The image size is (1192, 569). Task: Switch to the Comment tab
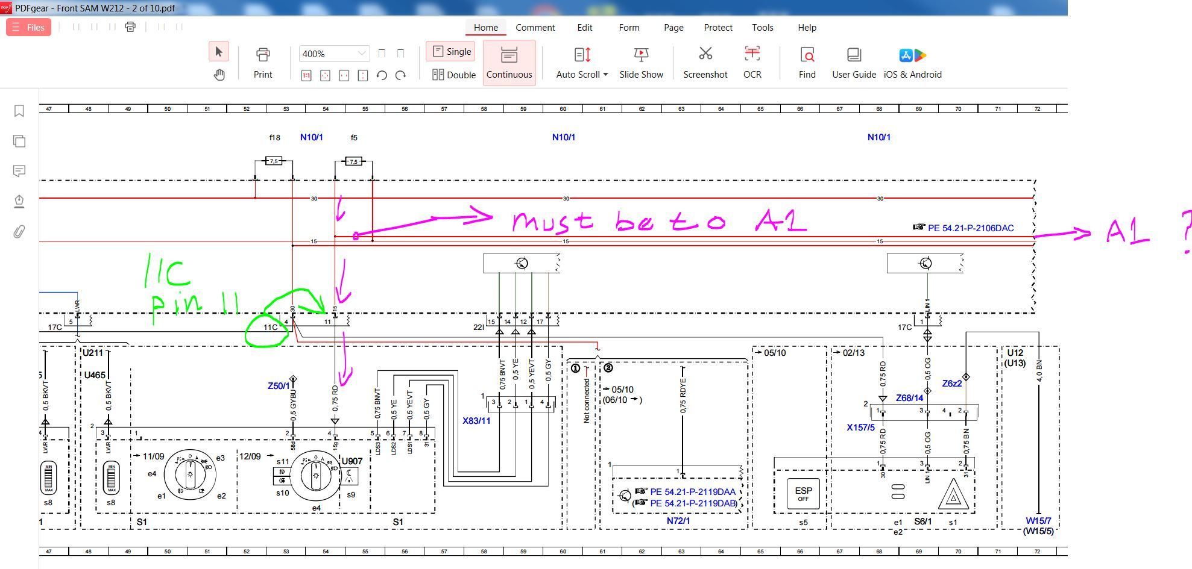pyautogui.click(x=535, y=28)
